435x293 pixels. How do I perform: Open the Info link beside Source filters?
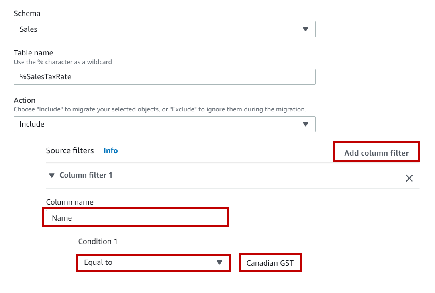[x=110, y=151]
